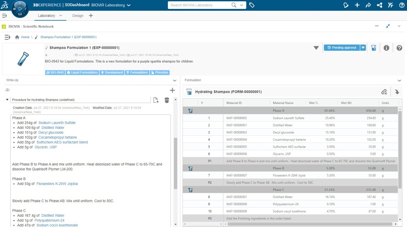
Task: Open Cocamidopropyl betaine link in procedure
Action: [x=58, y=137]
